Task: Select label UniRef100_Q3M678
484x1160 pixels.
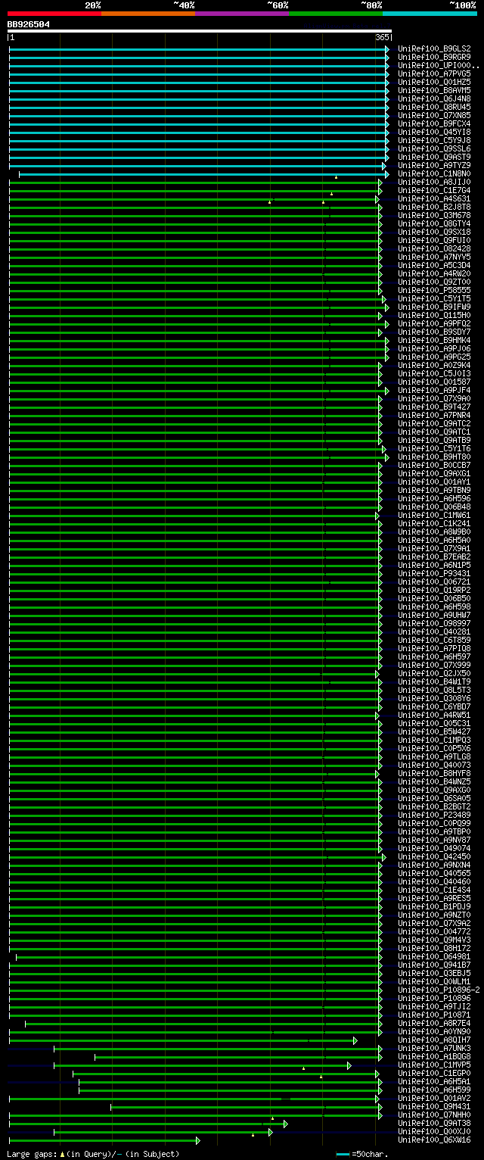Action: pos(434,215)
